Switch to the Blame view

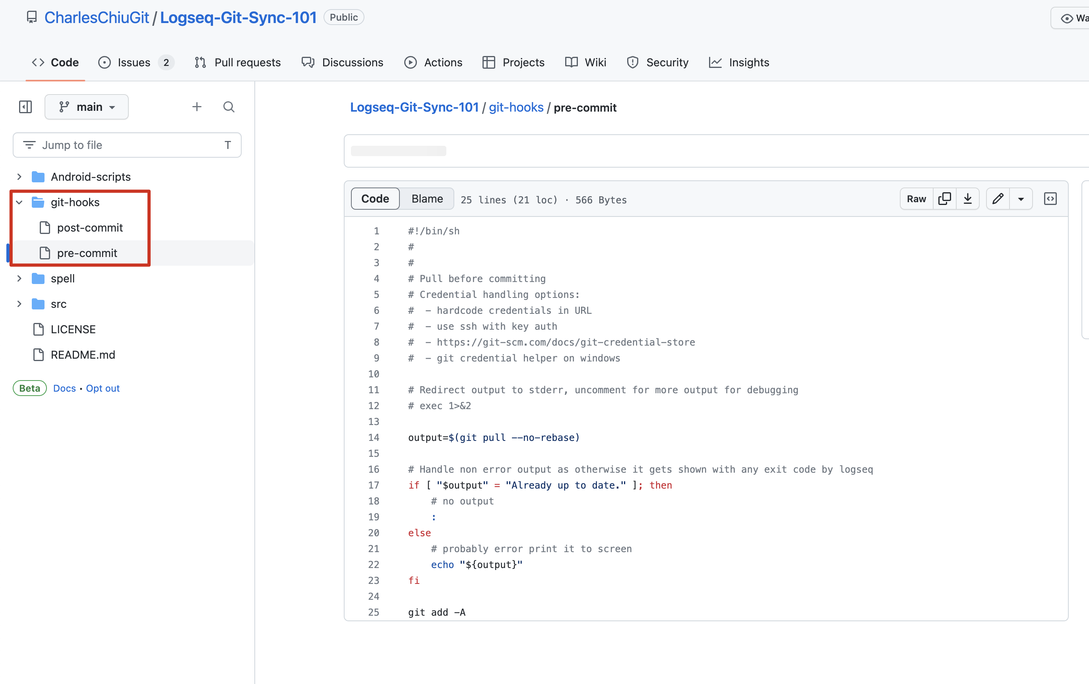click(426, 199)
